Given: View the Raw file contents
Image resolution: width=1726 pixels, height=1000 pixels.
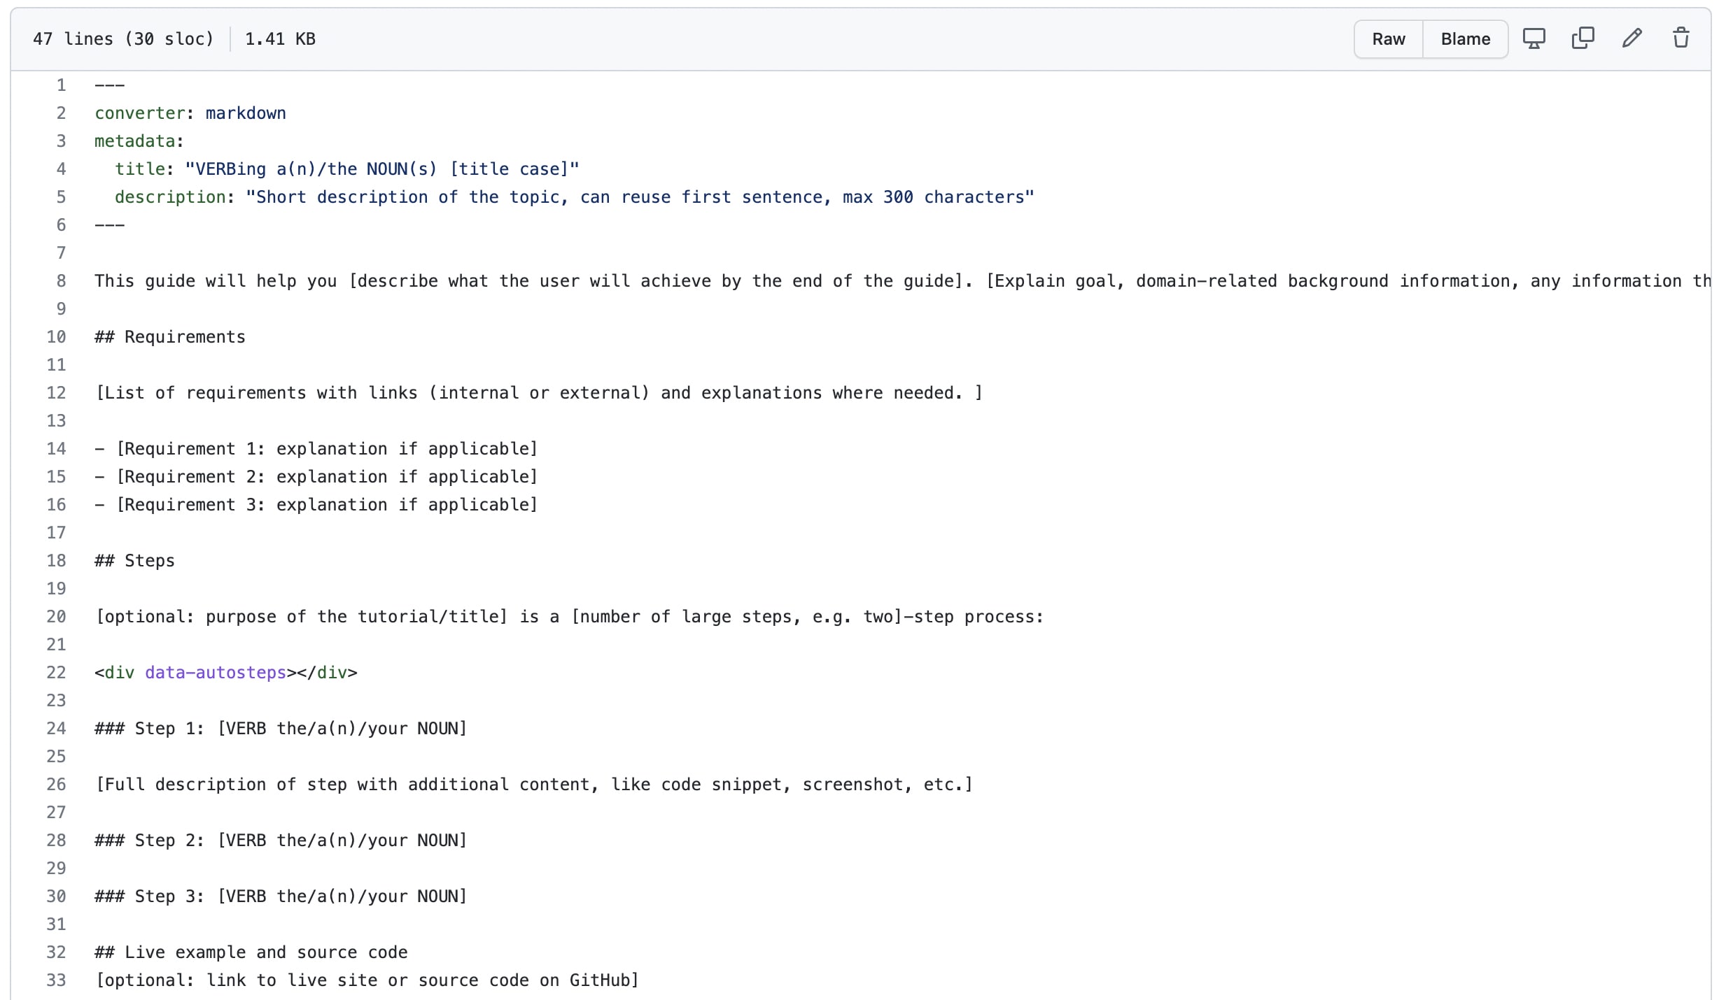Looking at the screenshot, I should (1387, 38).
